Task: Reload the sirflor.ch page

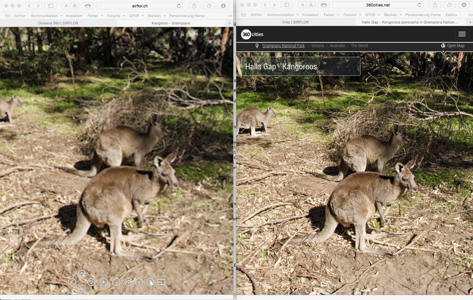Action: [179, 6]
